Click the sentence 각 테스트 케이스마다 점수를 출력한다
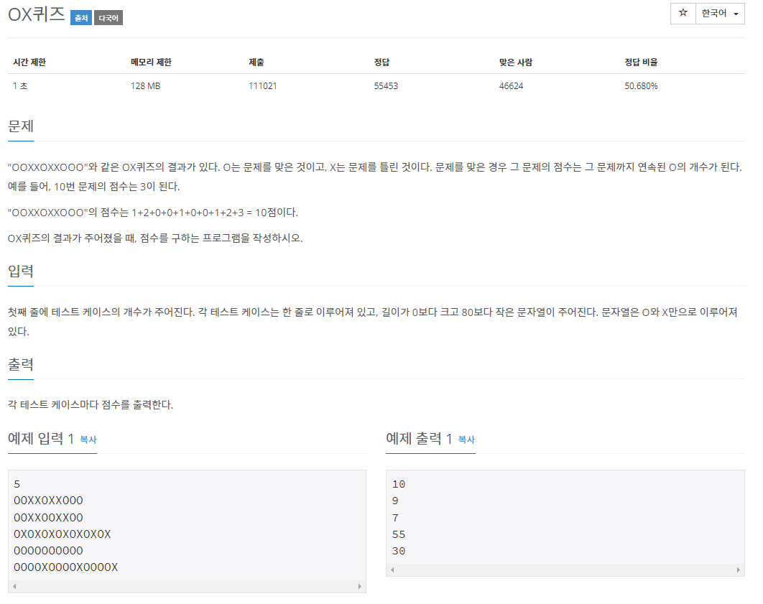 (x=91, y=404)
